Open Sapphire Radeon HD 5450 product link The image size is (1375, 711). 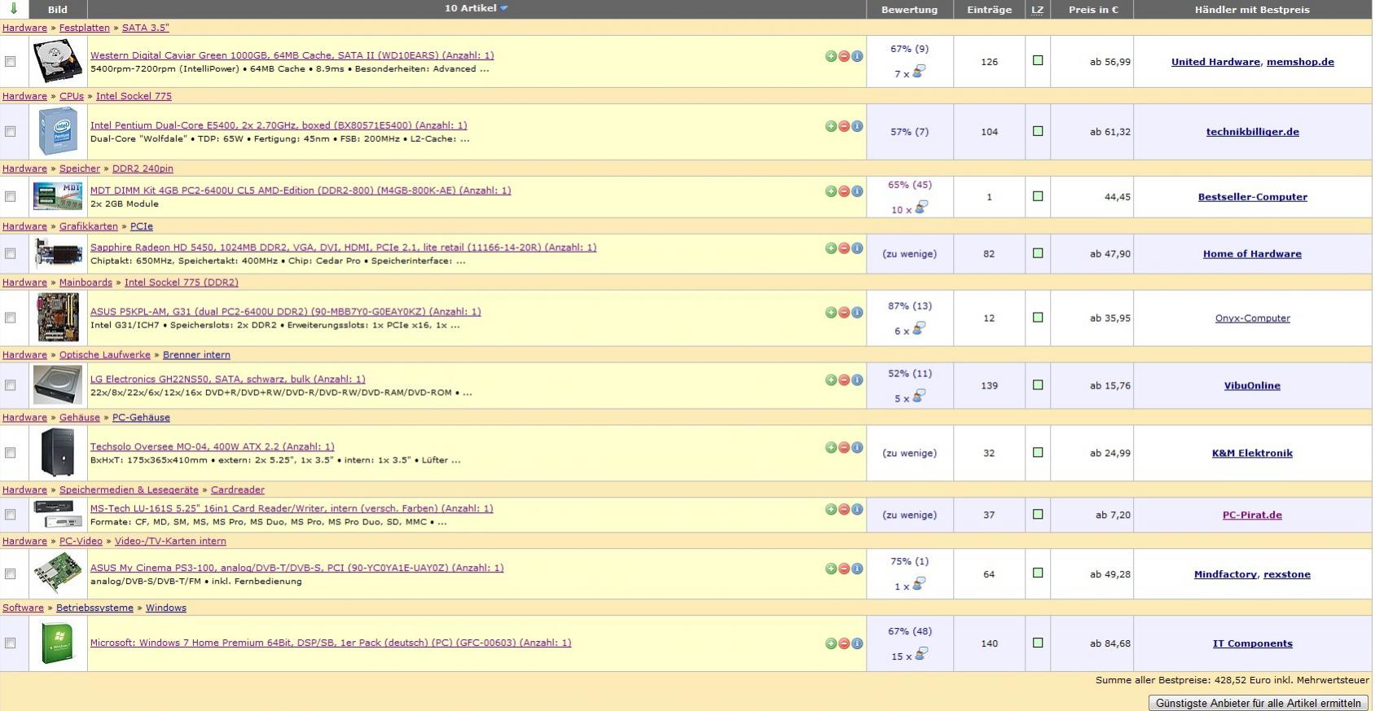pos(343,248)
